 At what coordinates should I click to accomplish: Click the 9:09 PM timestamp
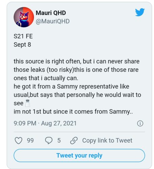click(x=25, y=123)
